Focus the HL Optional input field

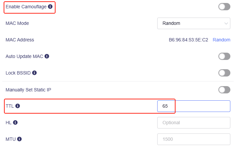(x=193, y=123)
